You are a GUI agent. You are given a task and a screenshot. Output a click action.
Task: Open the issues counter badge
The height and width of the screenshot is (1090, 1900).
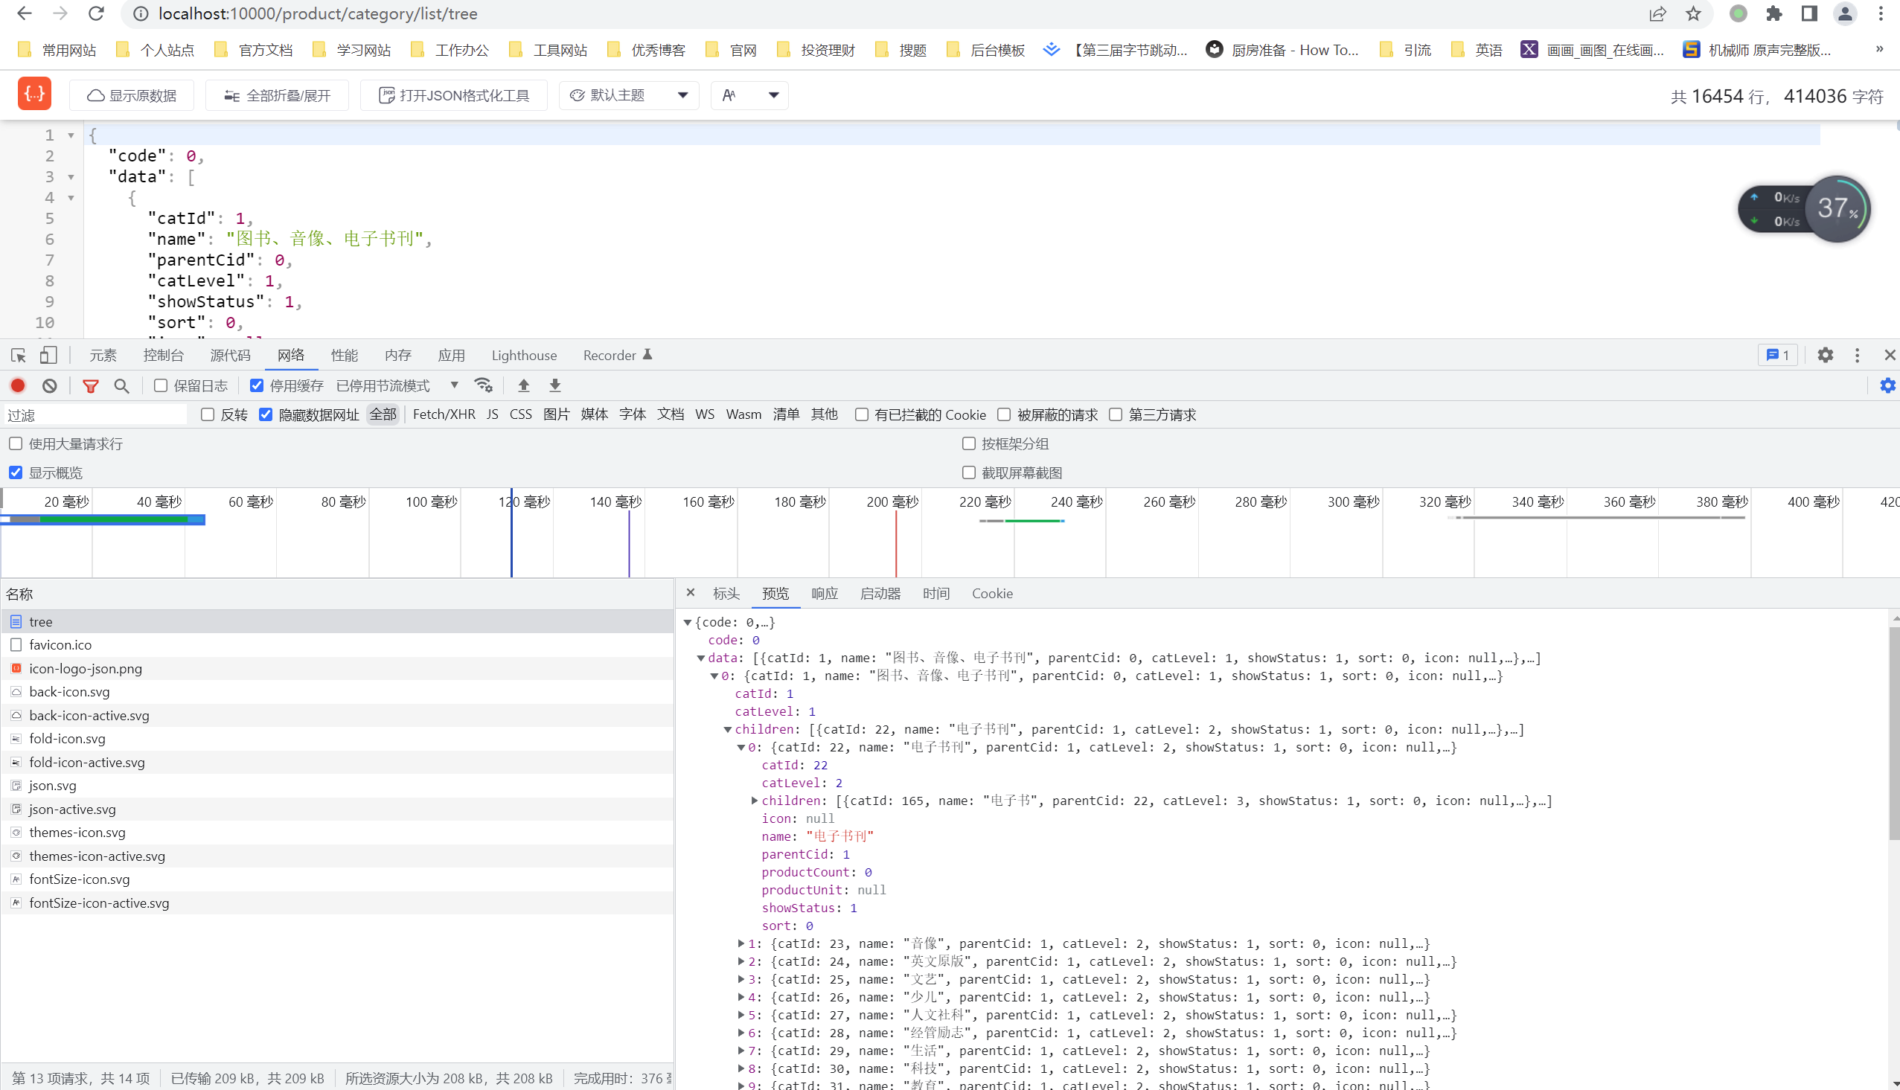click(1777, 356)
